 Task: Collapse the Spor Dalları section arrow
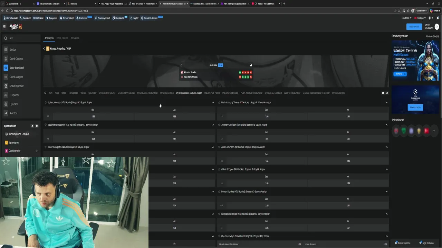32,126
